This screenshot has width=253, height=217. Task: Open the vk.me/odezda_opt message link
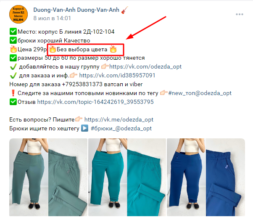(x=119, y=119)
